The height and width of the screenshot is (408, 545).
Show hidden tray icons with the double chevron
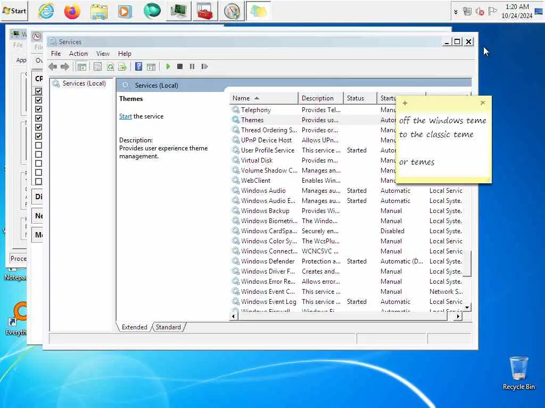(456, 12)
